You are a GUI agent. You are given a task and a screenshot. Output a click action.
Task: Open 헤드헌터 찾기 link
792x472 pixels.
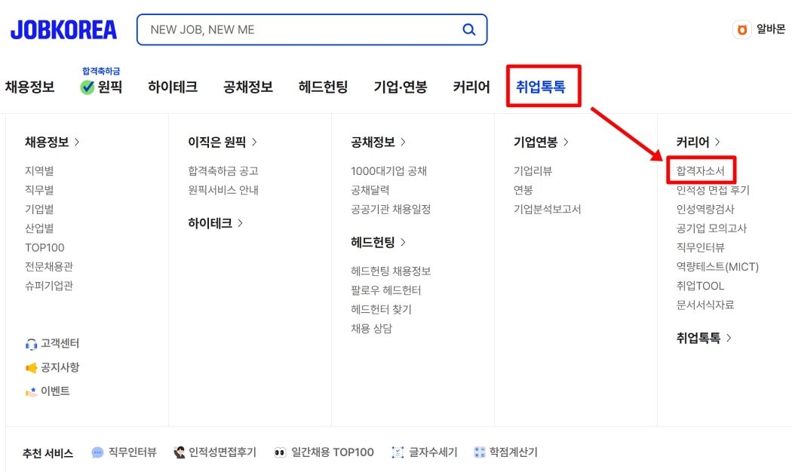(x=382, y=309)
